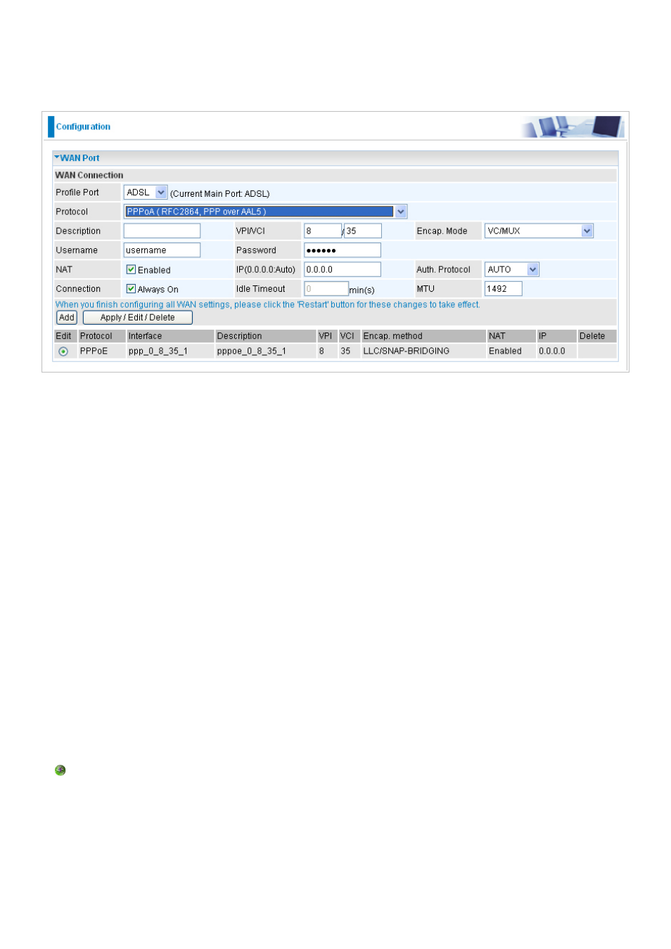Click the '(Current Main Port: ADSL)' text
This screenshot has height=949, width=671.
pos(219,194)
